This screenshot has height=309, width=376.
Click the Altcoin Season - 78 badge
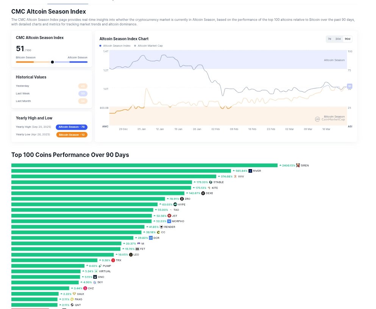point(72,127)
